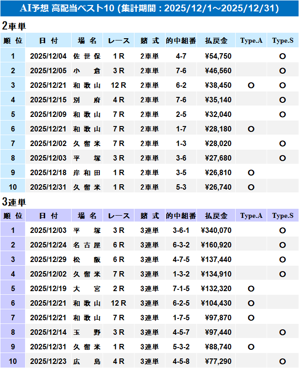Click the 大宮 venue cell
The height and width of the screenshot is (368, 299).
click(x=87, y=288)
